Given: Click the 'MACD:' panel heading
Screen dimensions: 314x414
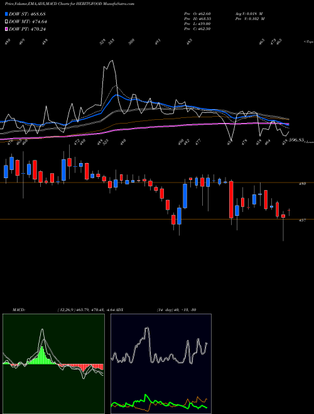Looking at the screenshot, I should coord(18,309).
